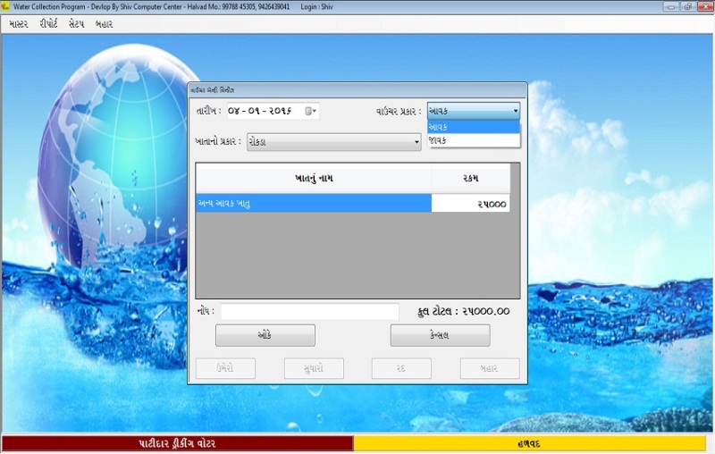Click the બહાર menu item

(x=104, y=24)
